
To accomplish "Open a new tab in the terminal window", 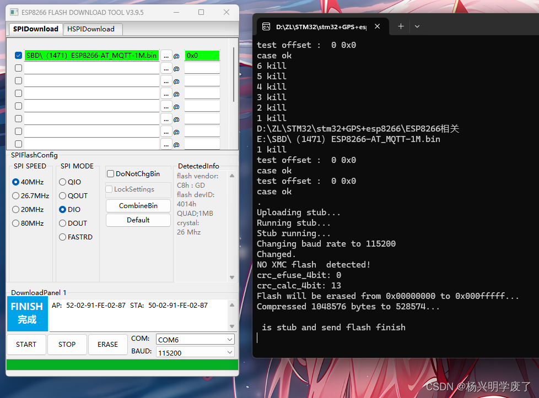I will pos(401,26).
